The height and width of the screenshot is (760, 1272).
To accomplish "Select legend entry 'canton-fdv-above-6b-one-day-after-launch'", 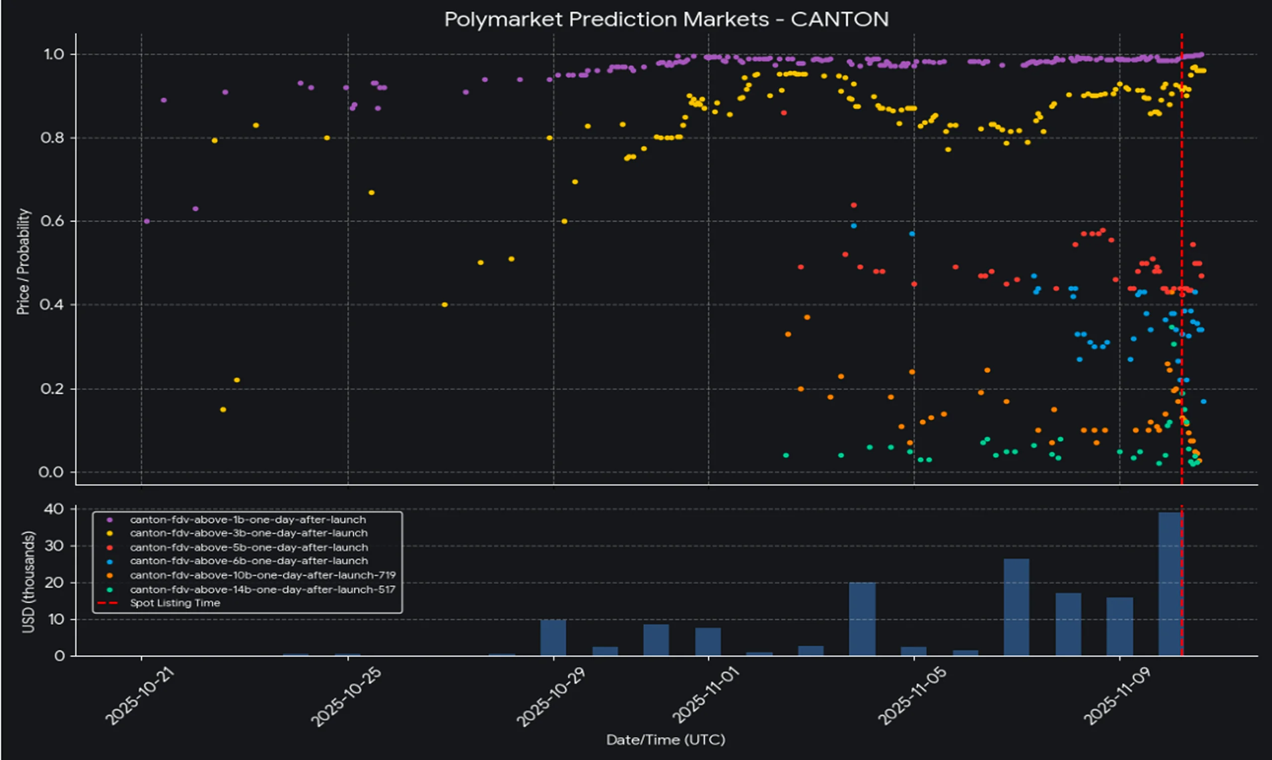I will pyautogui.click(x=249, y=561).
